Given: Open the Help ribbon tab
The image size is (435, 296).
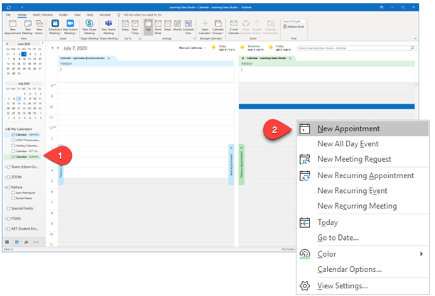Looking at the screenshot, I should click(x=90, y=15).
